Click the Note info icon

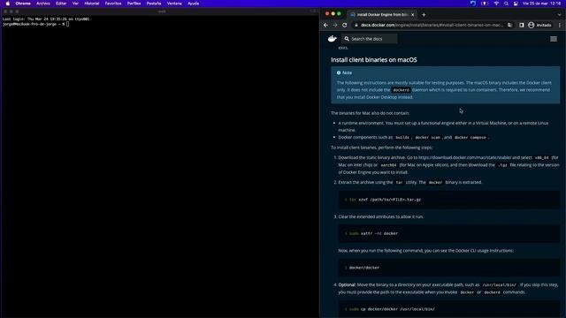tap(339, 72)
